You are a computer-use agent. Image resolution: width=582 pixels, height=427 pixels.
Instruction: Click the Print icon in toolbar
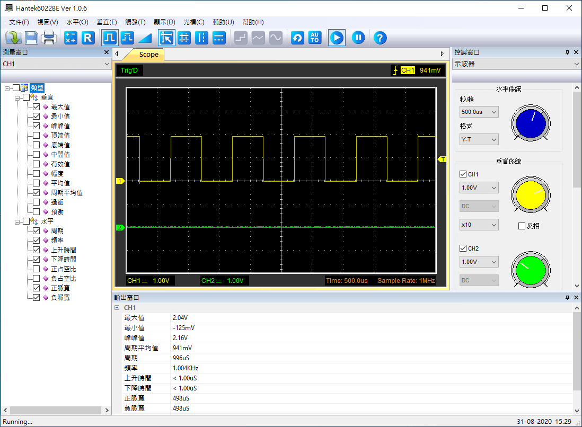[49, 38]
